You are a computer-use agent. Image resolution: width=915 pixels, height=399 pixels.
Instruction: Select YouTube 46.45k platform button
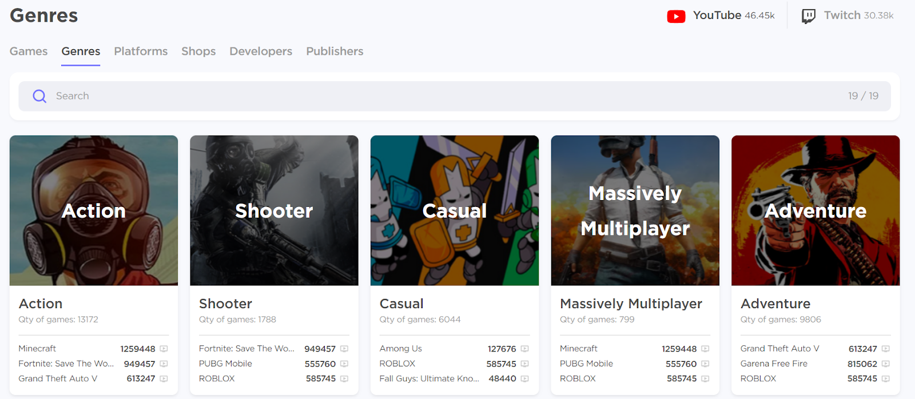pos(721,16)
